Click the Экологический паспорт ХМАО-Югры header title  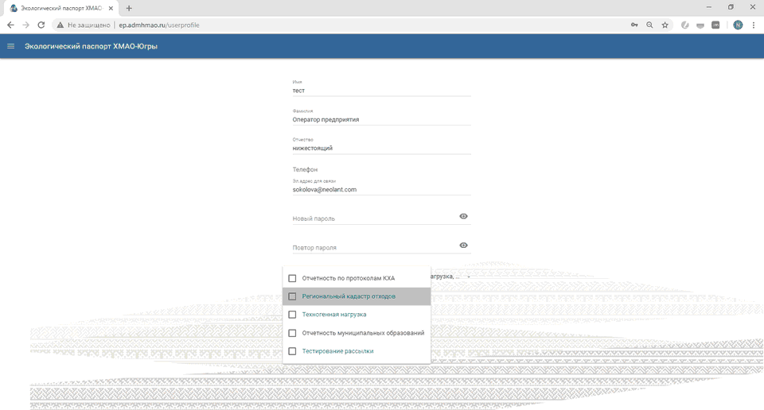(91, 46)
